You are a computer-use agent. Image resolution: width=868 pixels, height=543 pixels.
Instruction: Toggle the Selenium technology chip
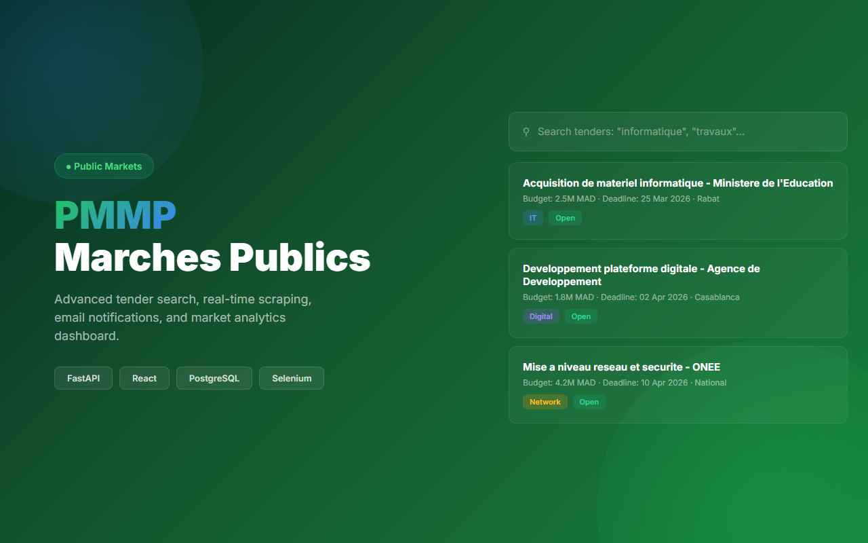click(x=291, y=378)
